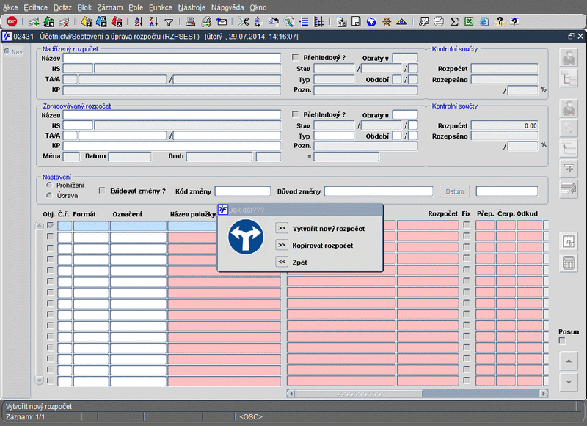Open the Funkce menu
Screen dimensions: 587x426
coord(160,7)
